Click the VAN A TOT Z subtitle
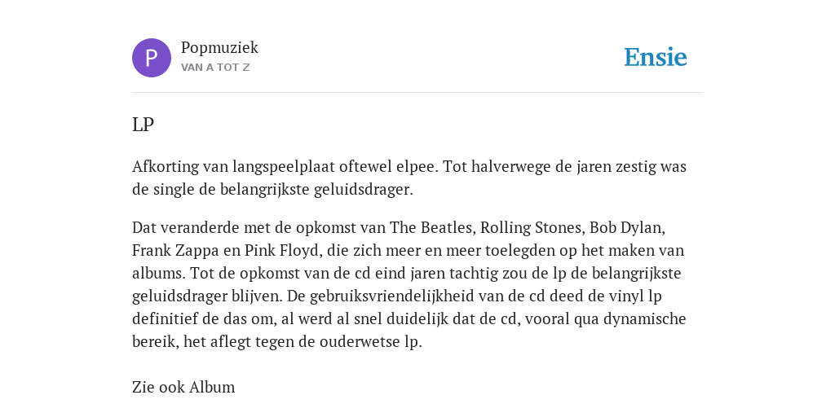 [215, 68]
